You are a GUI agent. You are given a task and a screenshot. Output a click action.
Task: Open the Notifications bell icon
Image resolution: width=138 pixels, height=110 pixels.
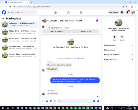pyautogui.click(x=127, y=12)
